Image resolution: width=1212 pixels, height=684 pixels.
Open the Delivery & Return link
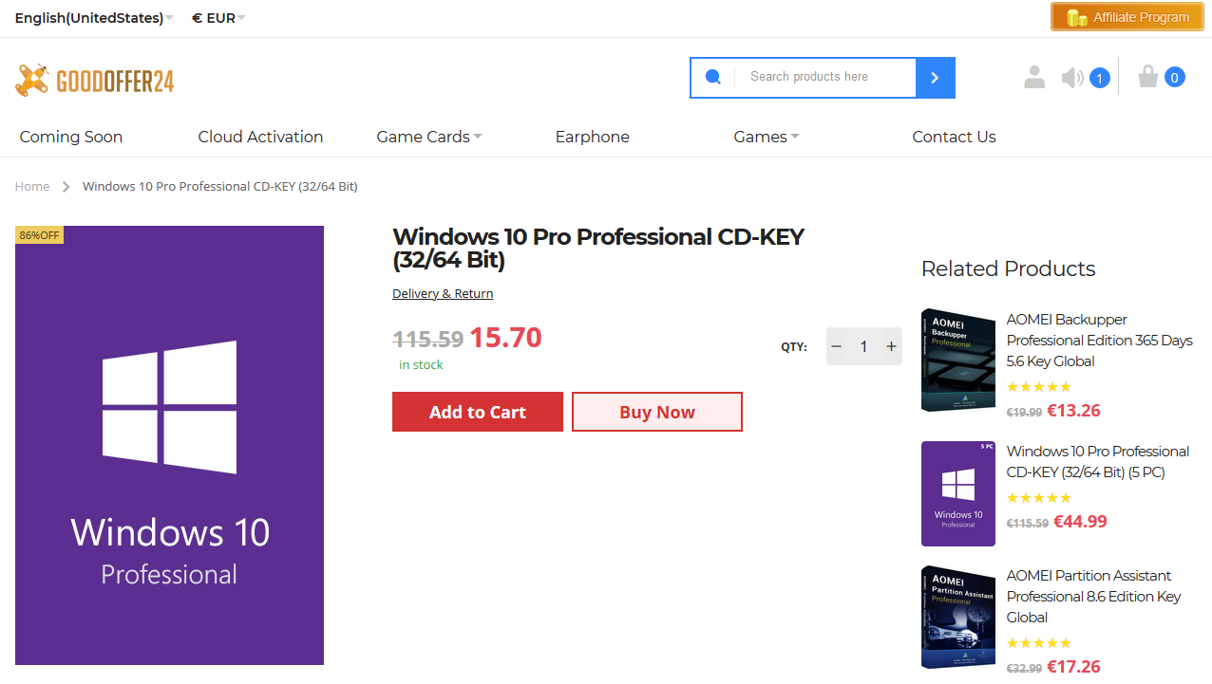pyautogui.click(x=443, y=293)
